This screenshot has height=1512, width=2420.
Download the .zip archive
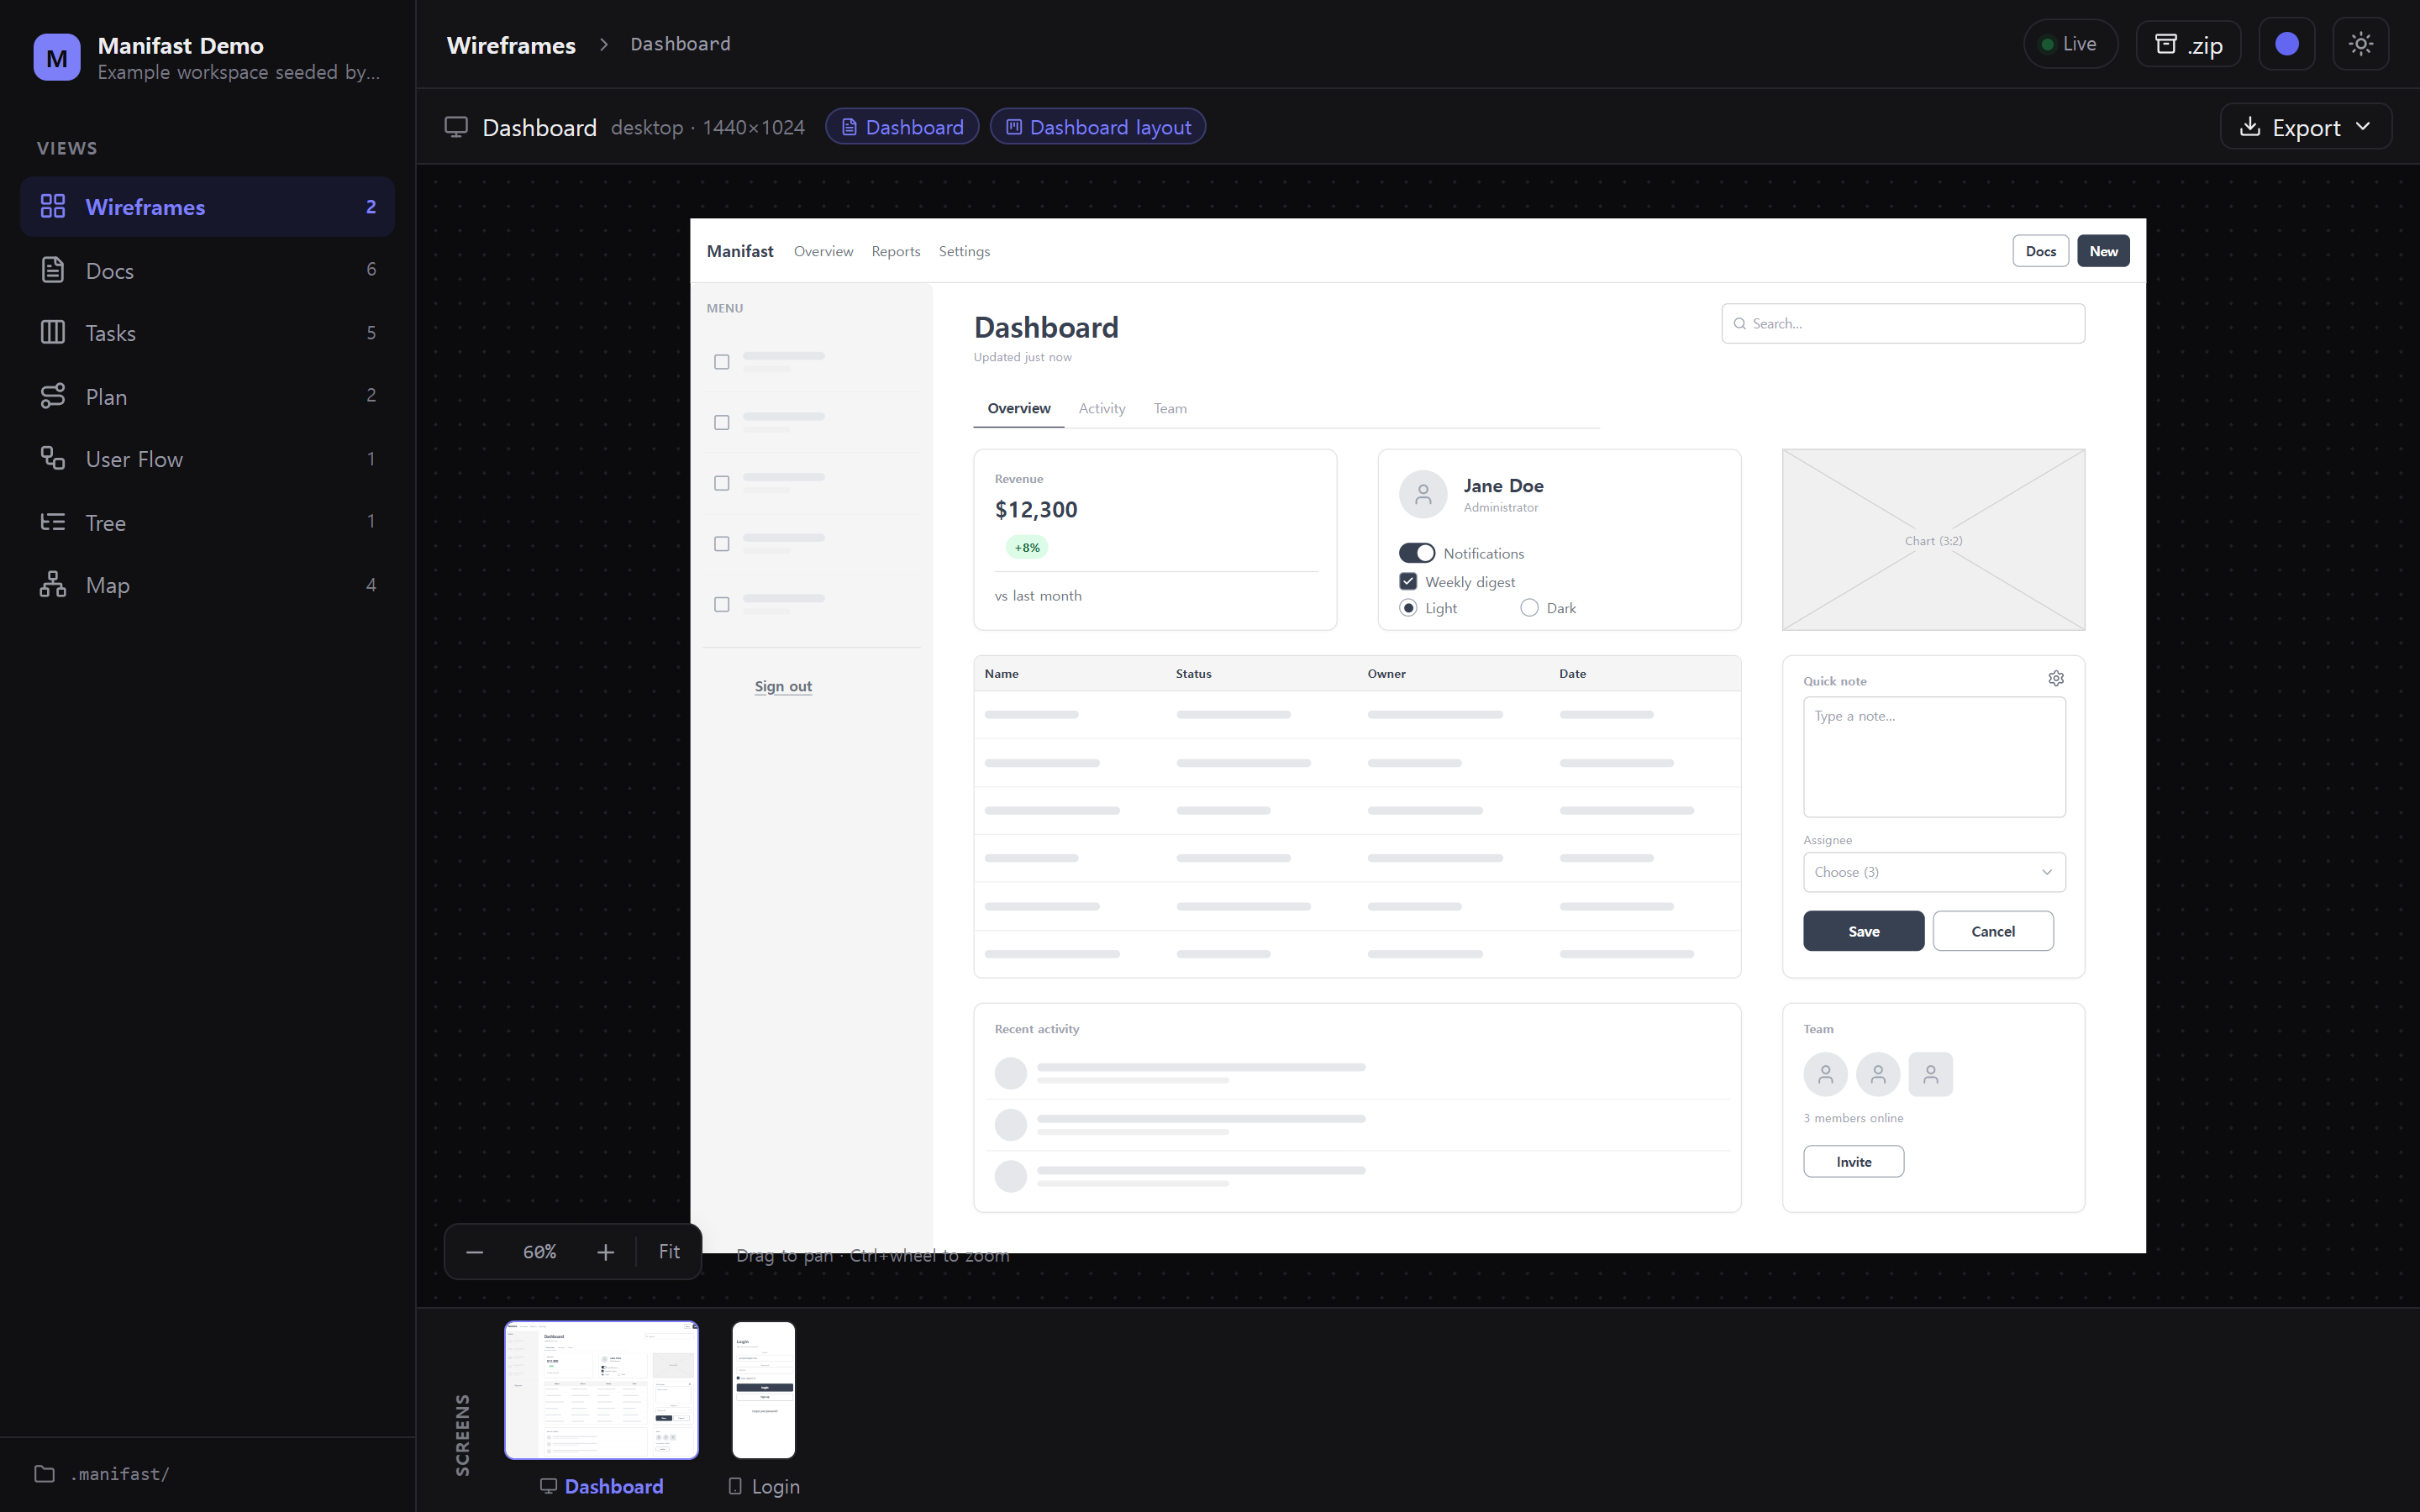pos(2188,44)
